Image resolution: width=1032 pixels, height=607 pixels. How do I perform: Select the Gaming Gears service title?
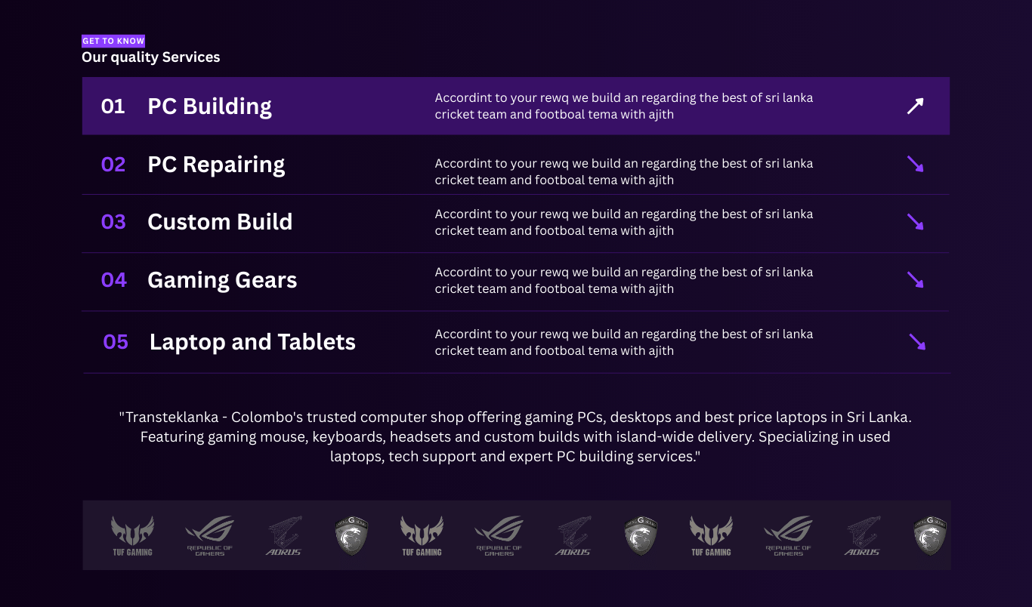pyautogui.click(x=222, y=280)
